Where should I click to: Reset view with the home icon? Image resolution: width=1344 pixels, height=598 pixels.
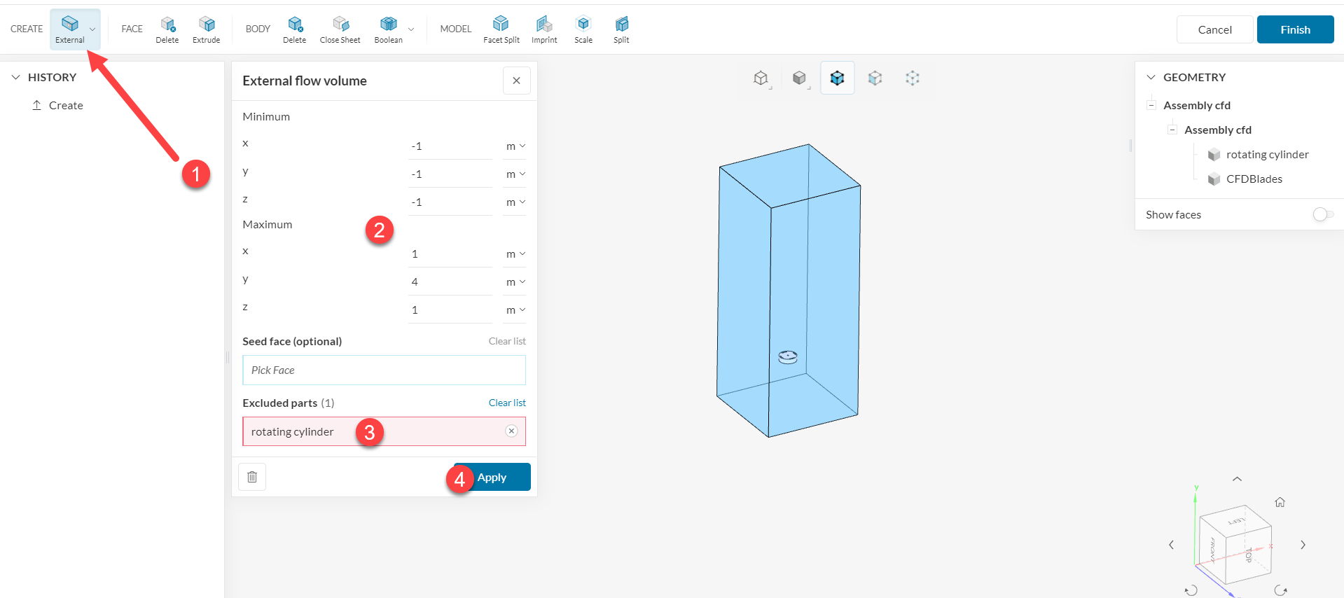[x=1280, y=502]
